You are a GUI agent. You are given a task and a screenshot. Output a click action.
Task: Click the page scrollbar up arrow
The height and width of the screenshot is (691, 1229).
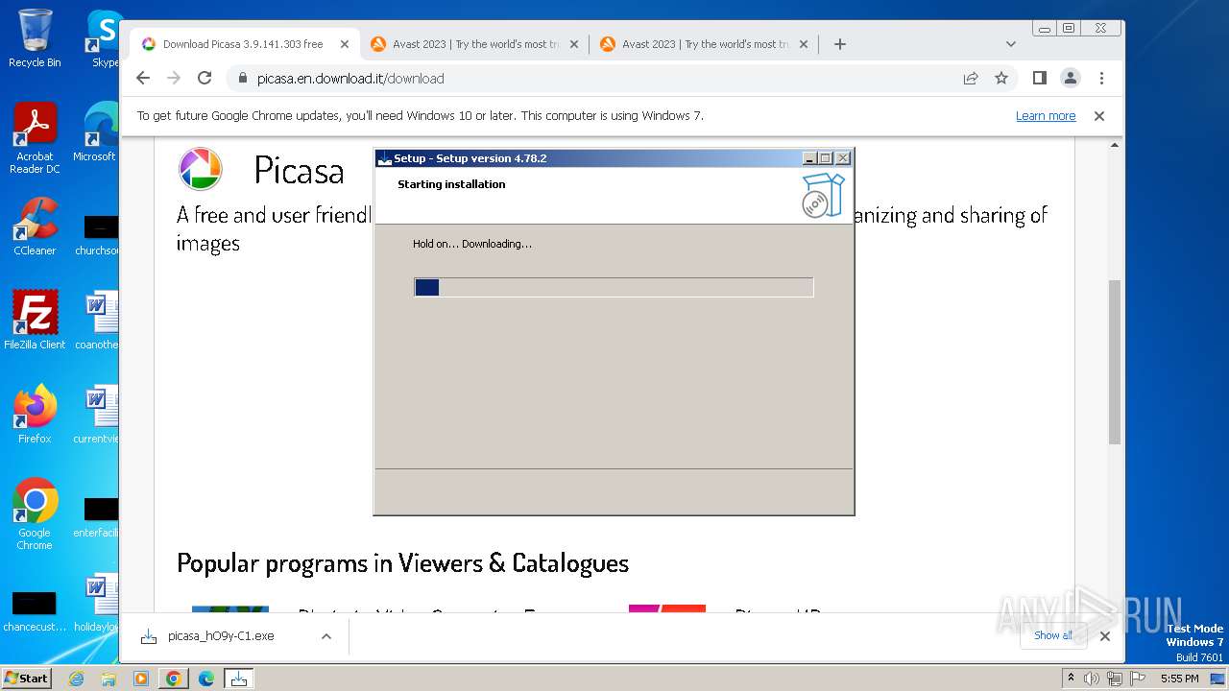click(x=1114, y=145)
